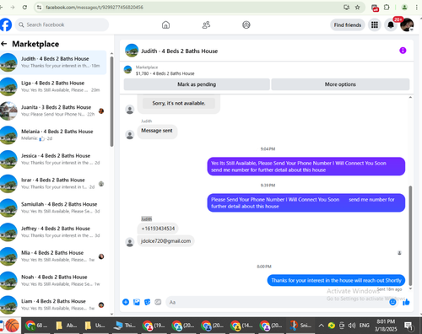Open Jeffrey 4 Beds 2 Baths conversation
The width and height of the screenshot is (422, 334).
click(53, 232)
